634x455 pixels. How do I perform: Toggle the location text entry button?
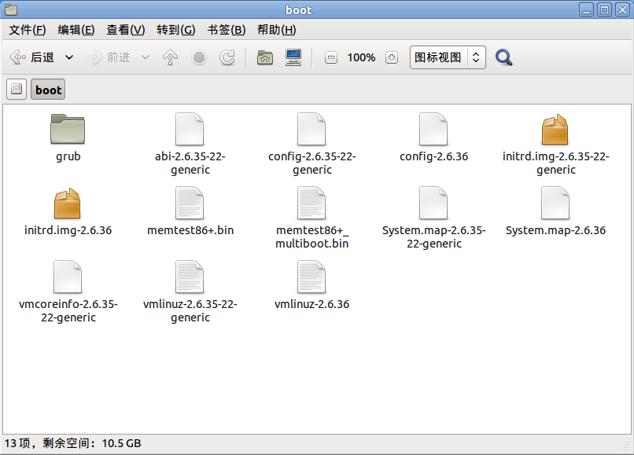tap(17, 89)
